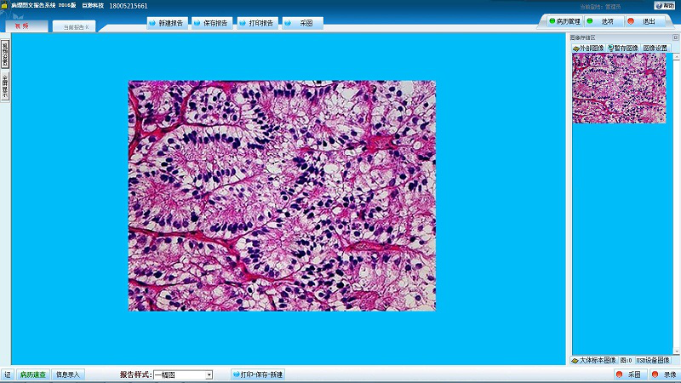Collapse the 图像存储区 panel corner button
Screen dimensions: 681x383
(675, 37)
